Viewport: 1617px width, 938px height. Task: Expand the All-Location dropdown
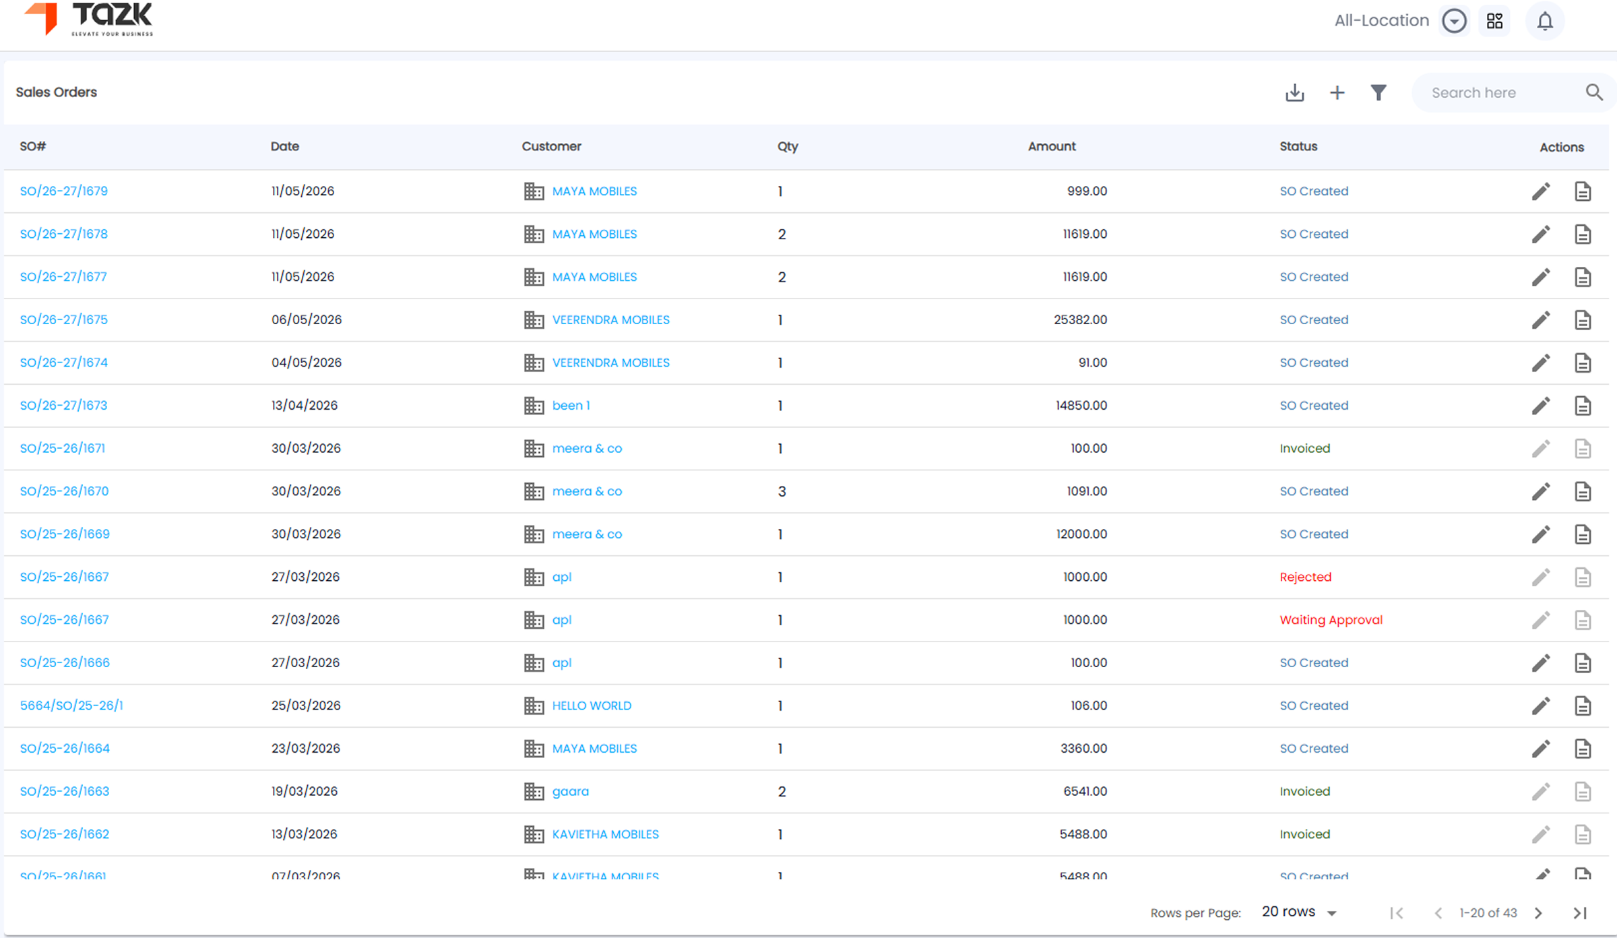pyautogui.click(x=1454, y=21)
